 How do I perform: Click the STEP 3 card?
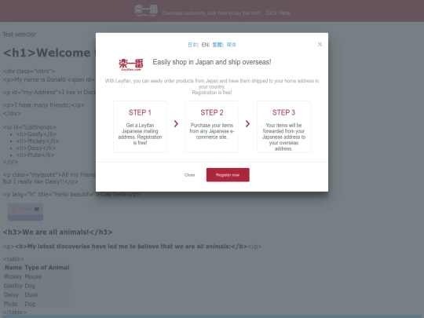283,127
